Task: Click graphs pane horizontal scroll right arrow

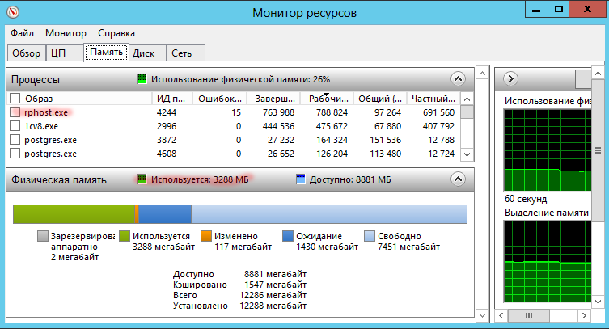Action: tap(584, 315)
